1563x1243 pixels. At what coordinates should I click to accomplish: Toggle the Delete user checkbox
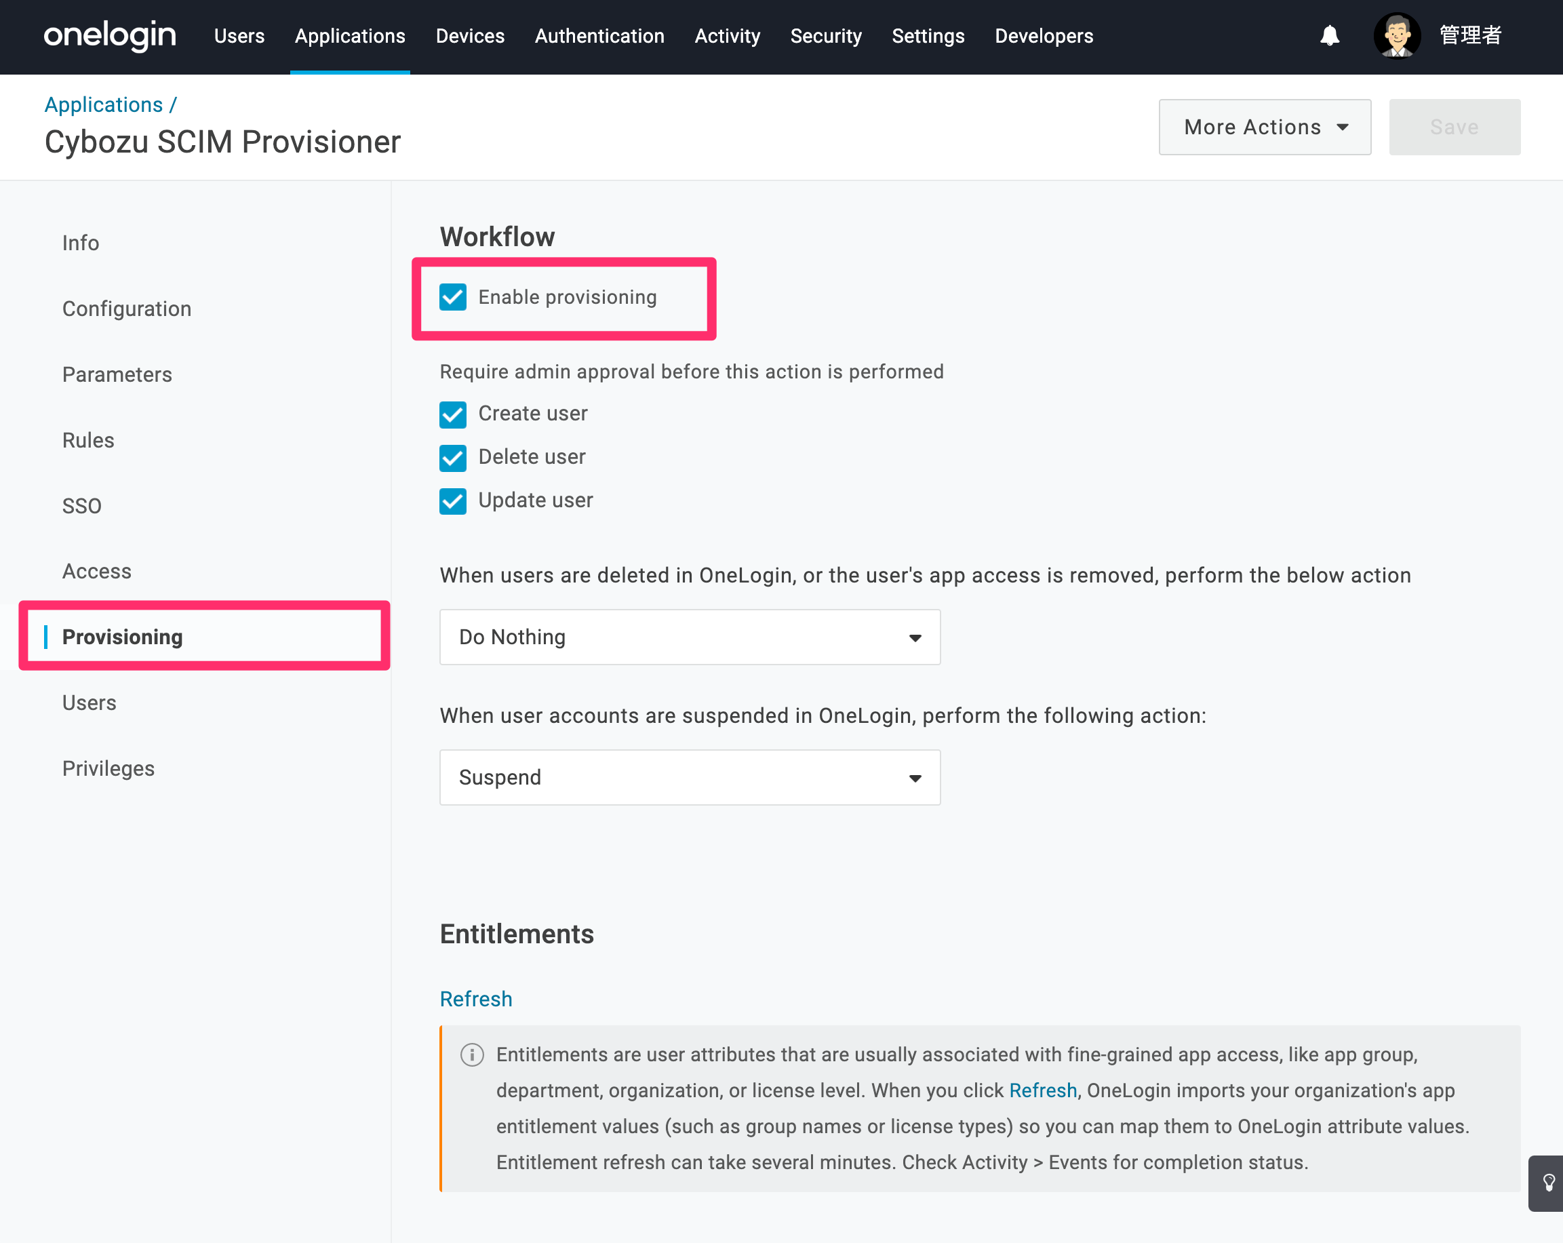pos(453,458)
